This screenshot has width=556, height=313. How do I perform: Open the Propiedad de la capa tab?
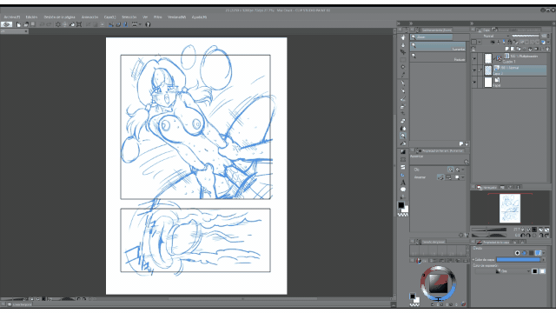(493, 243)
